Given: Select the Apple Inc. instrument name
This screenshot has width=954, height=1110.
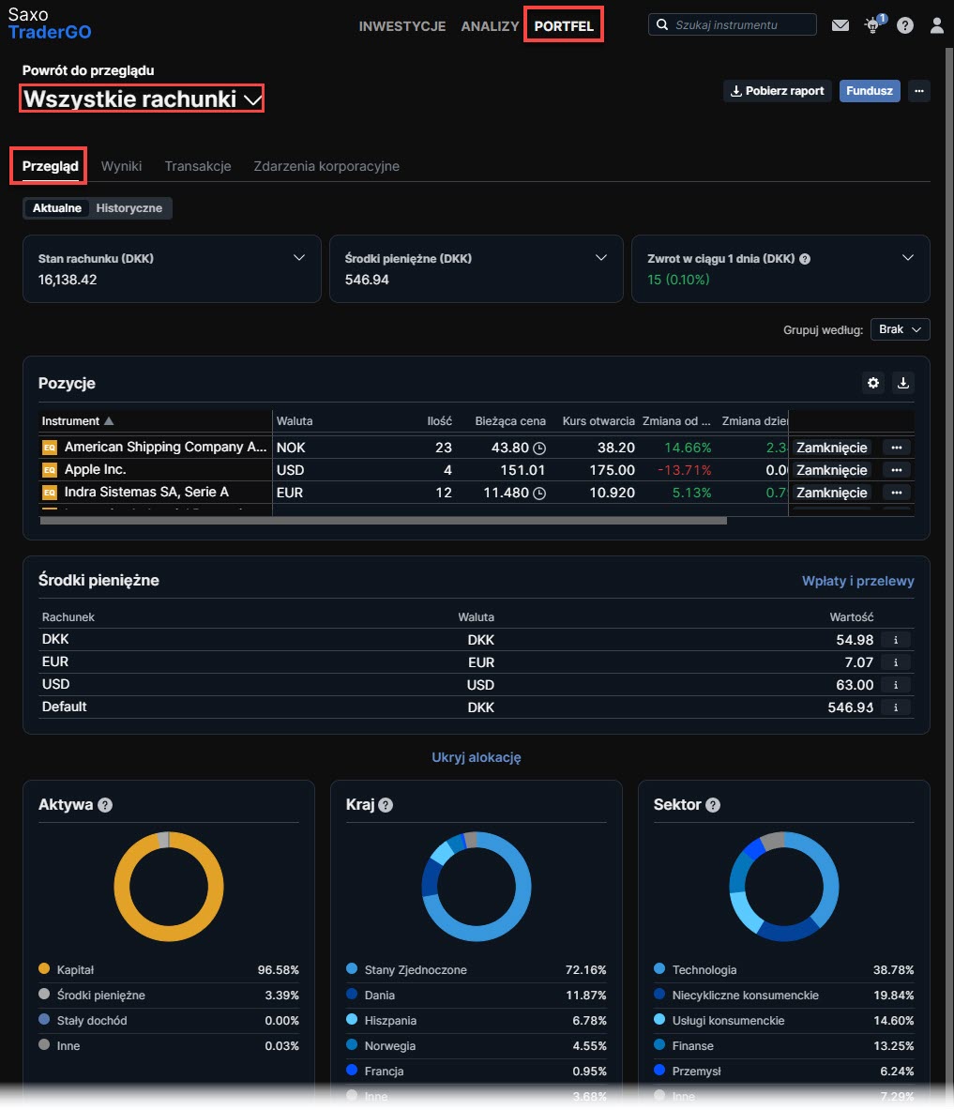Looking at the screenshot, I should coord(95,469).
